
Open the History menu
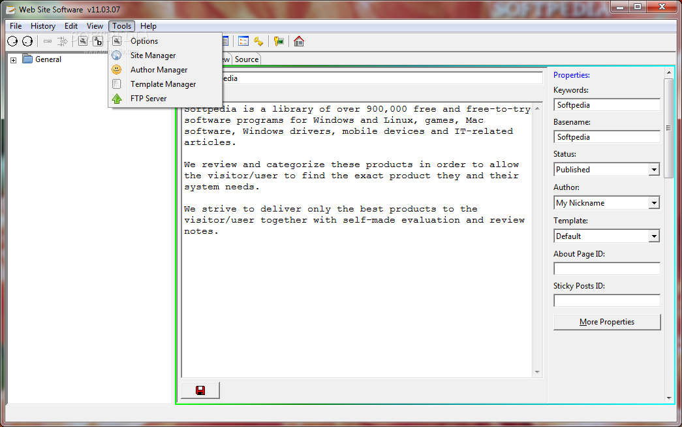(42, 26)
